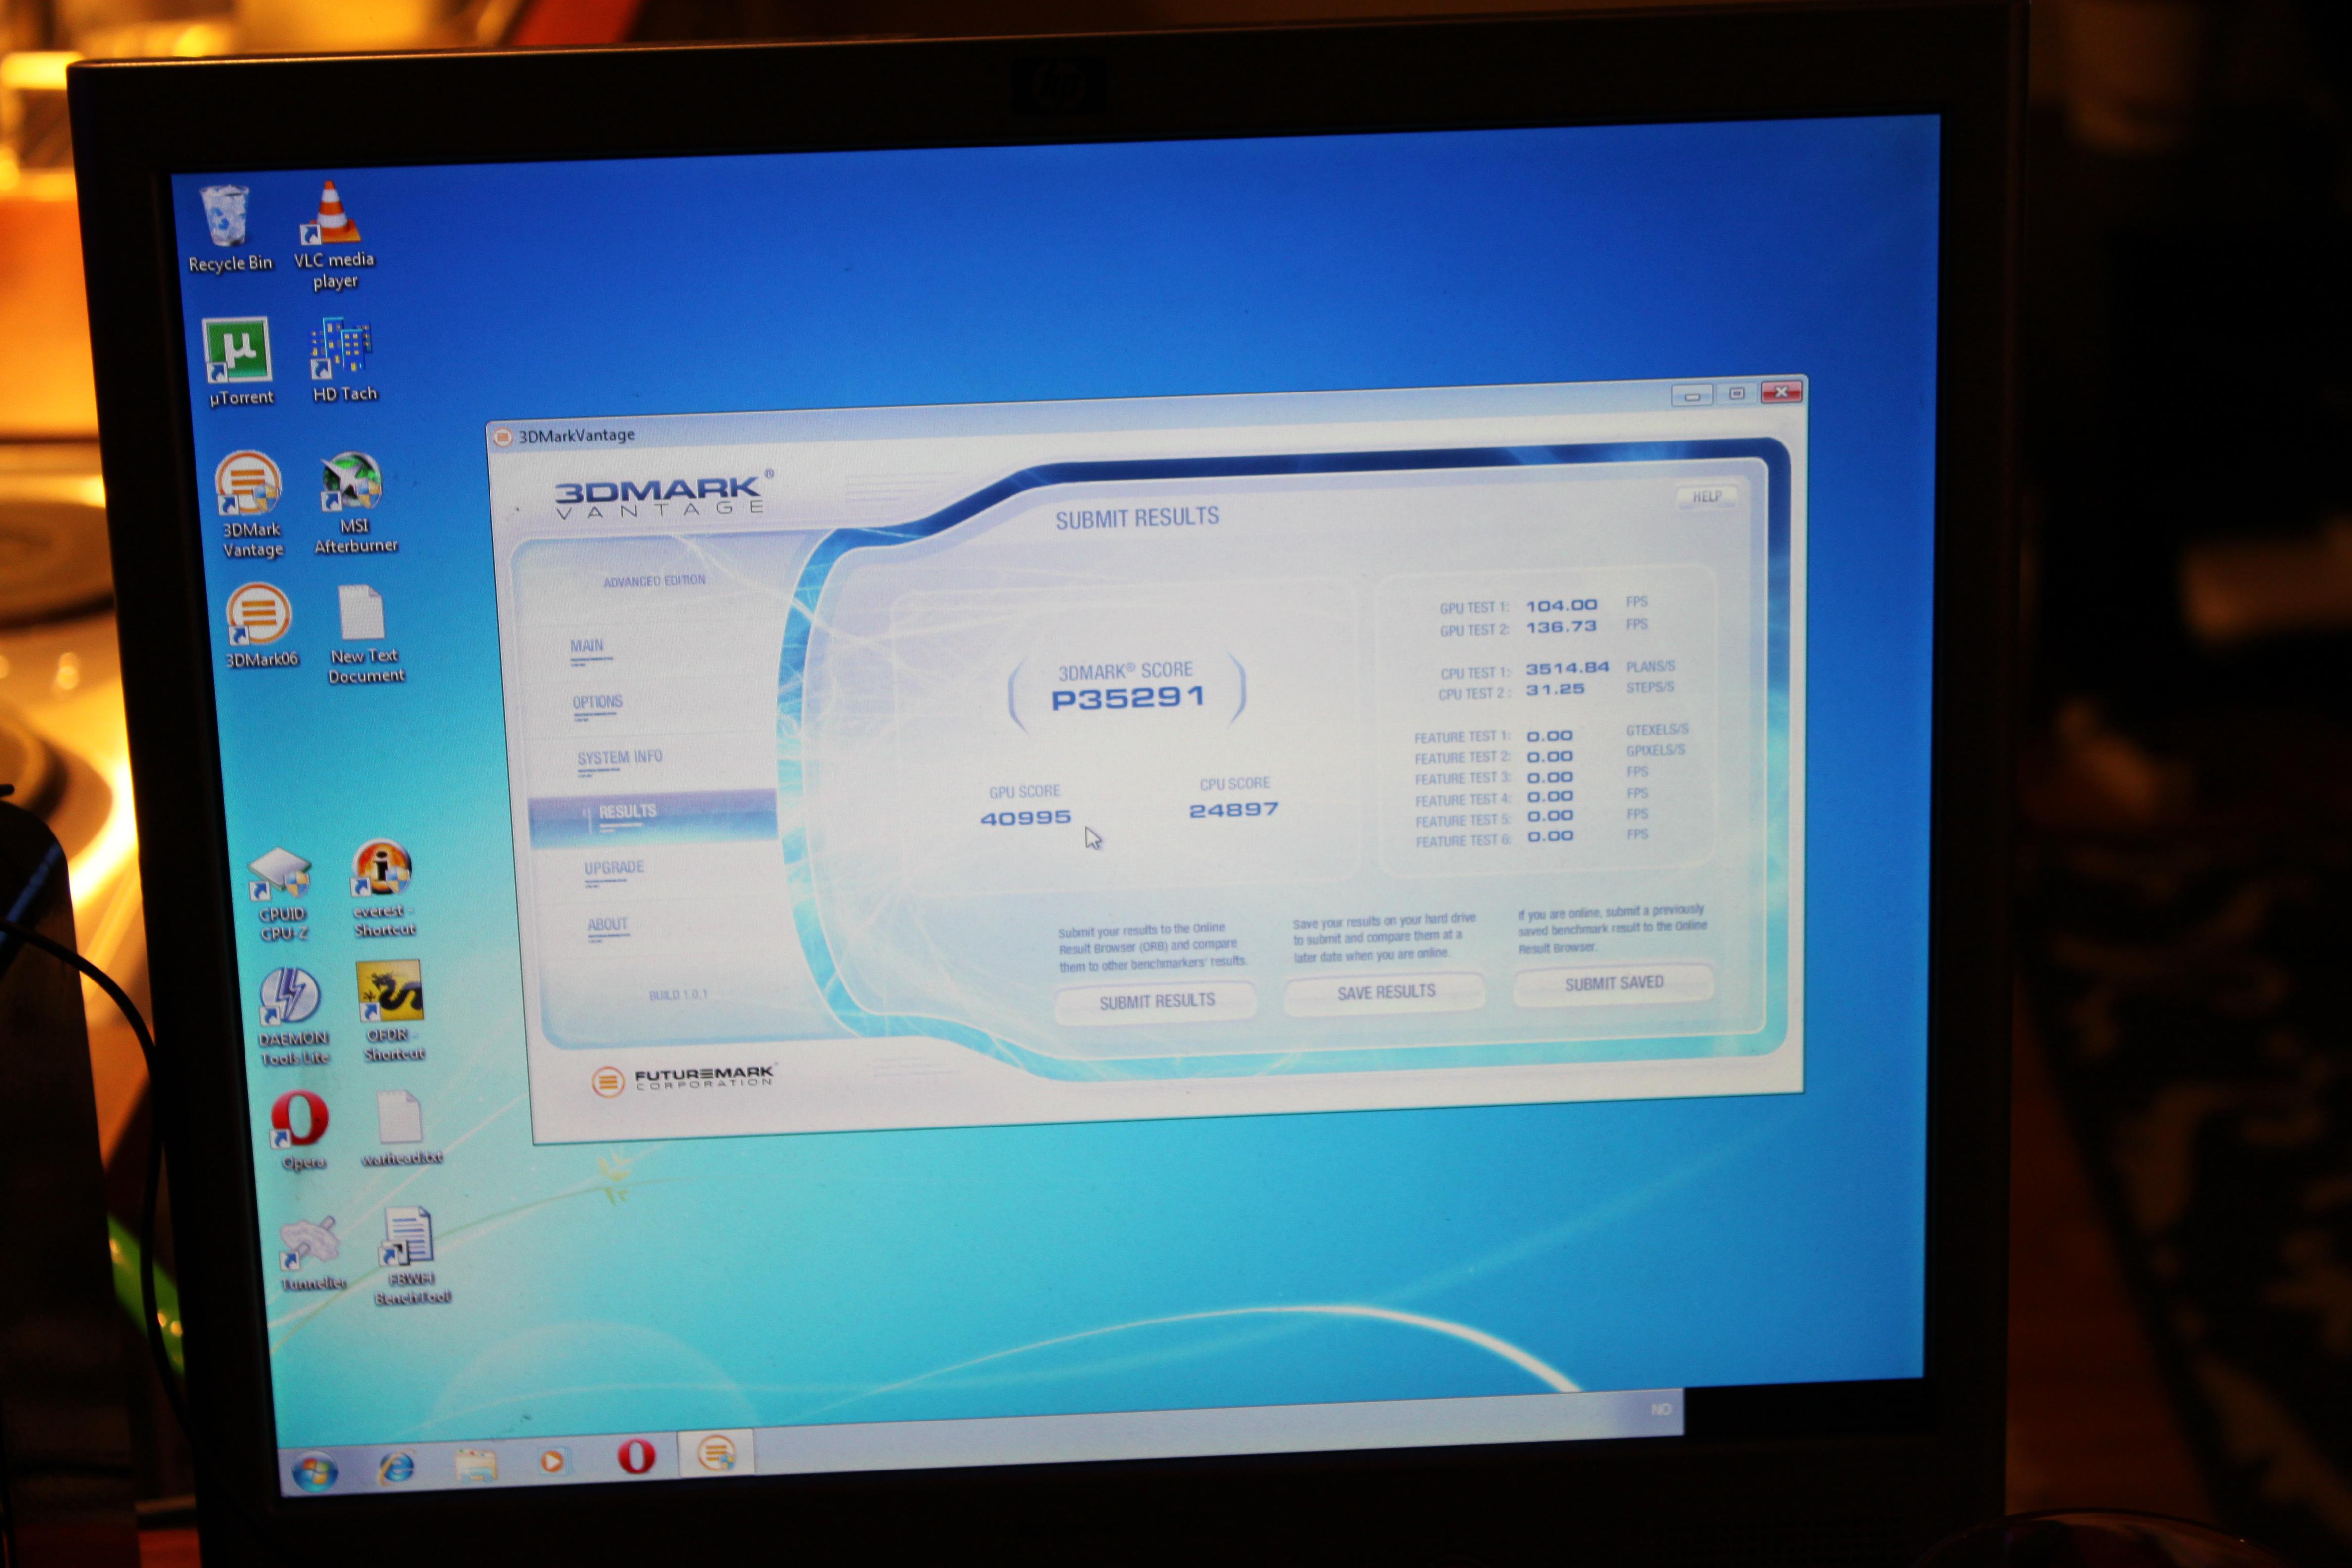Screen dimensions: 2352x1568
Task: Click the BUILD 1.0.1 text
Action: [x=678, y=995]
